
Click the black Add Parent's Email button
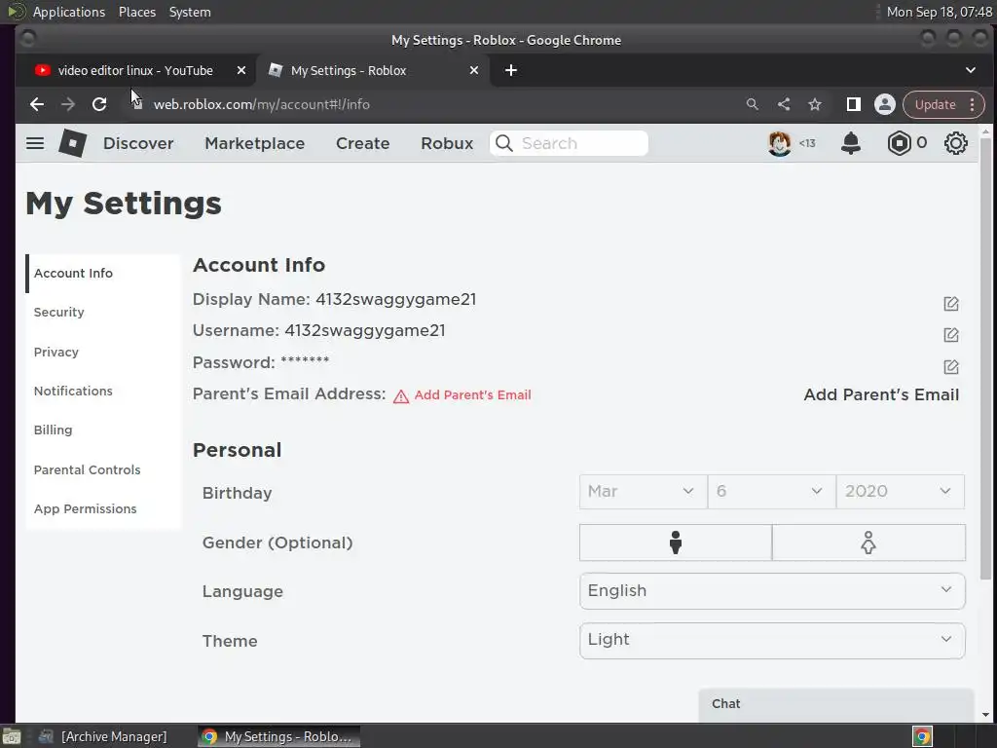881,395
